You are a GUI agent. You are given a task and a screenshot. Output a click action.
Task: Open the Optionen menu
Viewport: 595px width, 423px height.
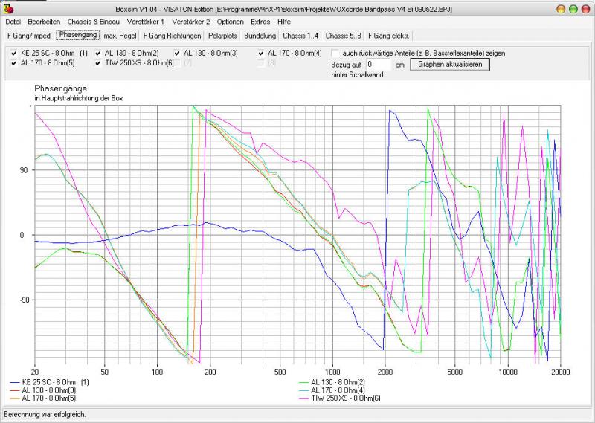(x=230, y=22)
